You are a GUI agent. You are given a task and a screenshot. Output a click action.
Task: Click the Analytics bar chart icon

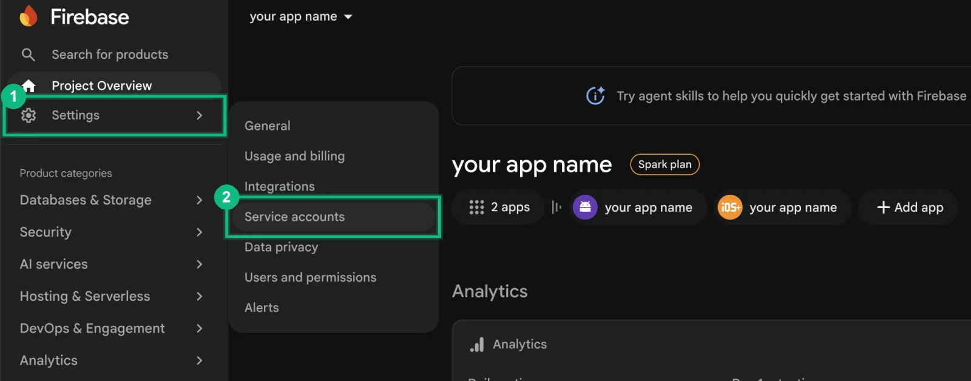click(477, 345)
